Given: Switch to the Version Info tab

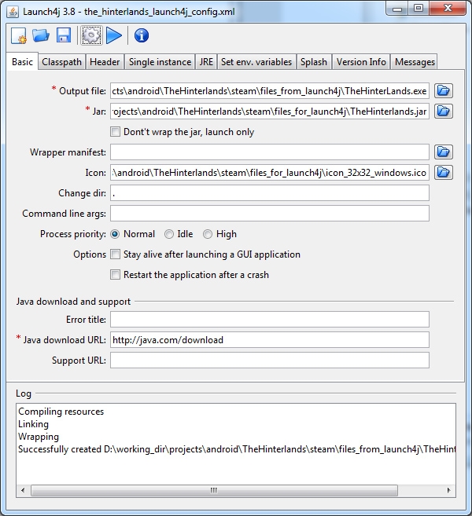Looking at the screenshot, I should [x=361, y=62].
